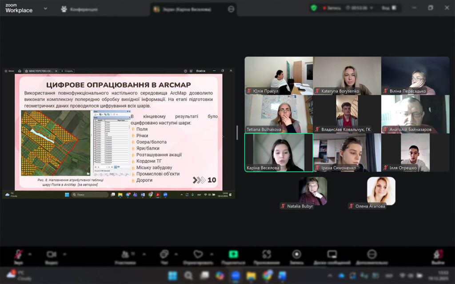The width and height of the screenshot is (455, 284).
Task: Open Windows Start menu in taskbar
Action: [172, 276]
